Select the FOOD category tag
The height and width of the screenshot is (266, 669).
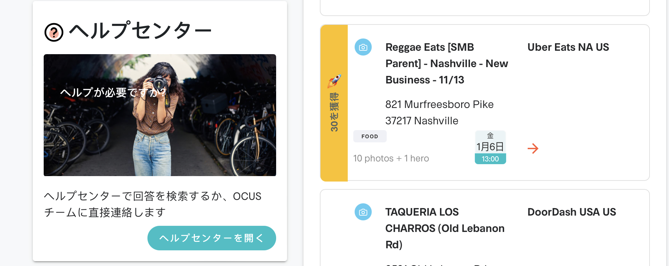[370, 136]
